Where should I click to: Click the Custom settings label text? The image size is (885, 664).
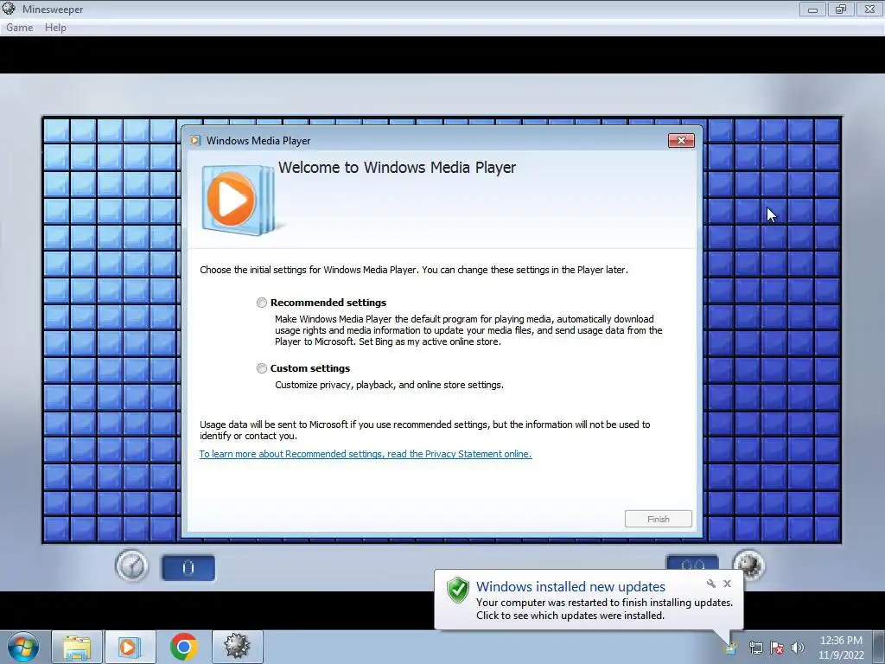point(310,368)
